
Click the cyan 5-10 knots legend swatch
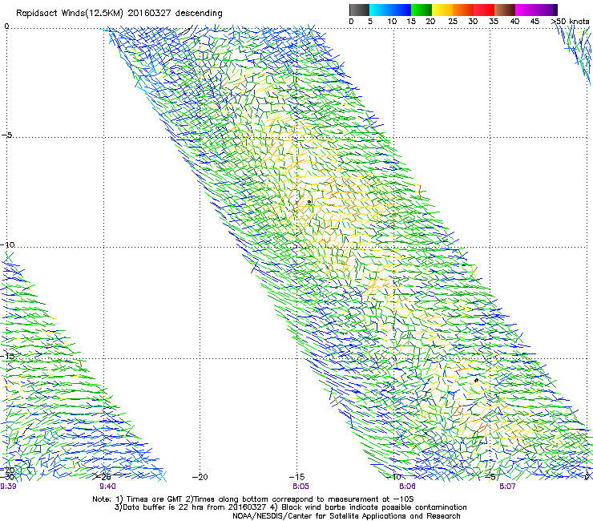pos(380,10)
